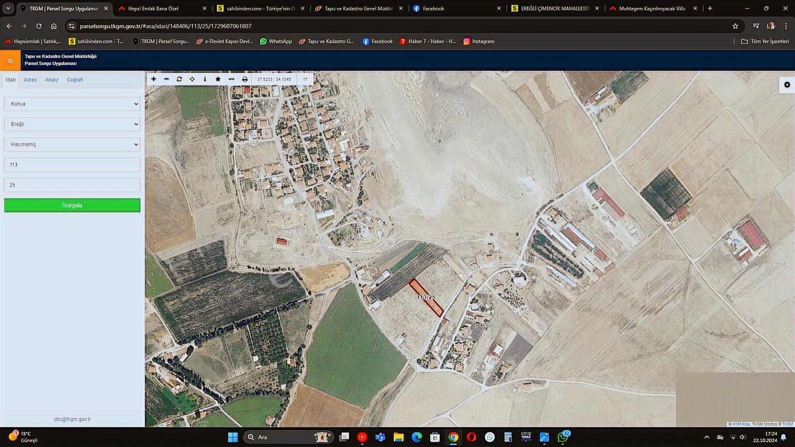The height and width of the screenshot is (447, 795).
Task: Open WhatsApp bookmark in bookmarks bar
Action: coord(276,41)
